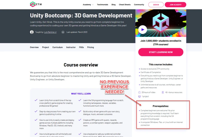Screen dimensions: 202x137
Task: Click Unlimited access to all courses text
Action: (x=161, y=86)
